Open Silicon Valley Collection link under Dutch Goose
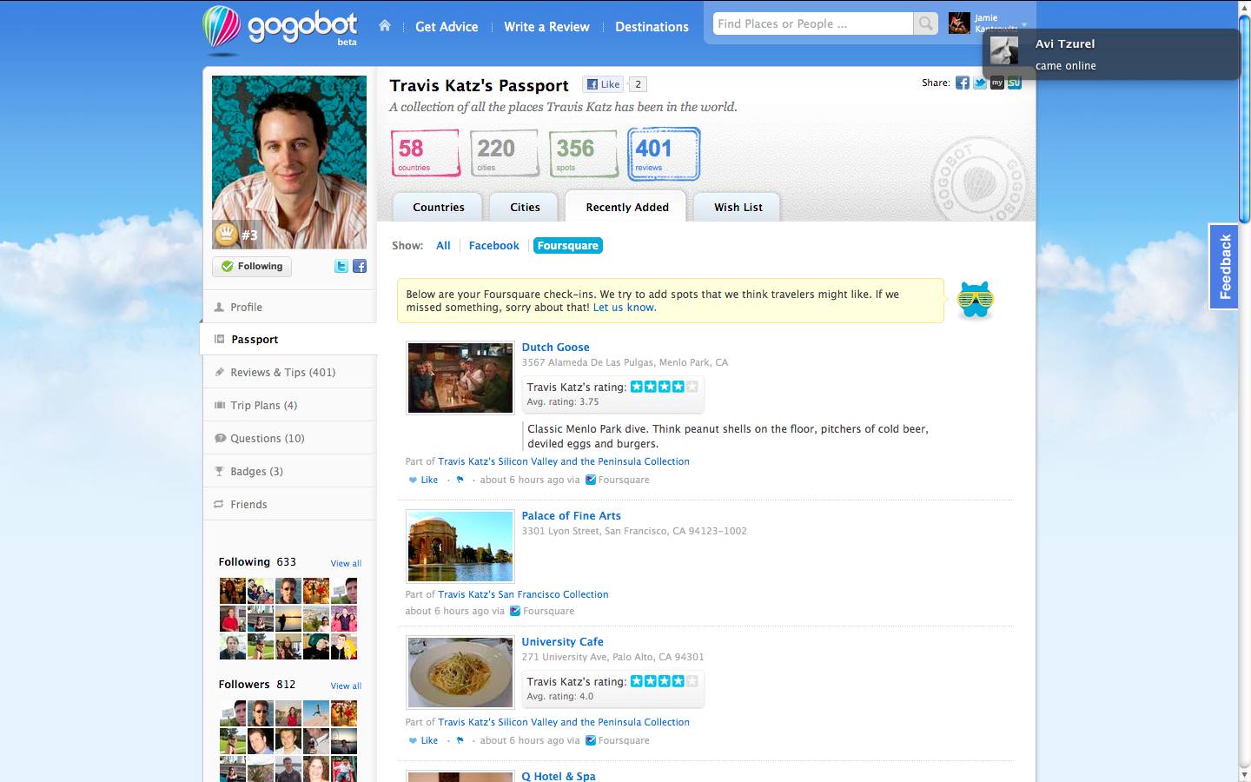Screen dimensions: 1251x782 pyautogui.click(x=564, y=461)
